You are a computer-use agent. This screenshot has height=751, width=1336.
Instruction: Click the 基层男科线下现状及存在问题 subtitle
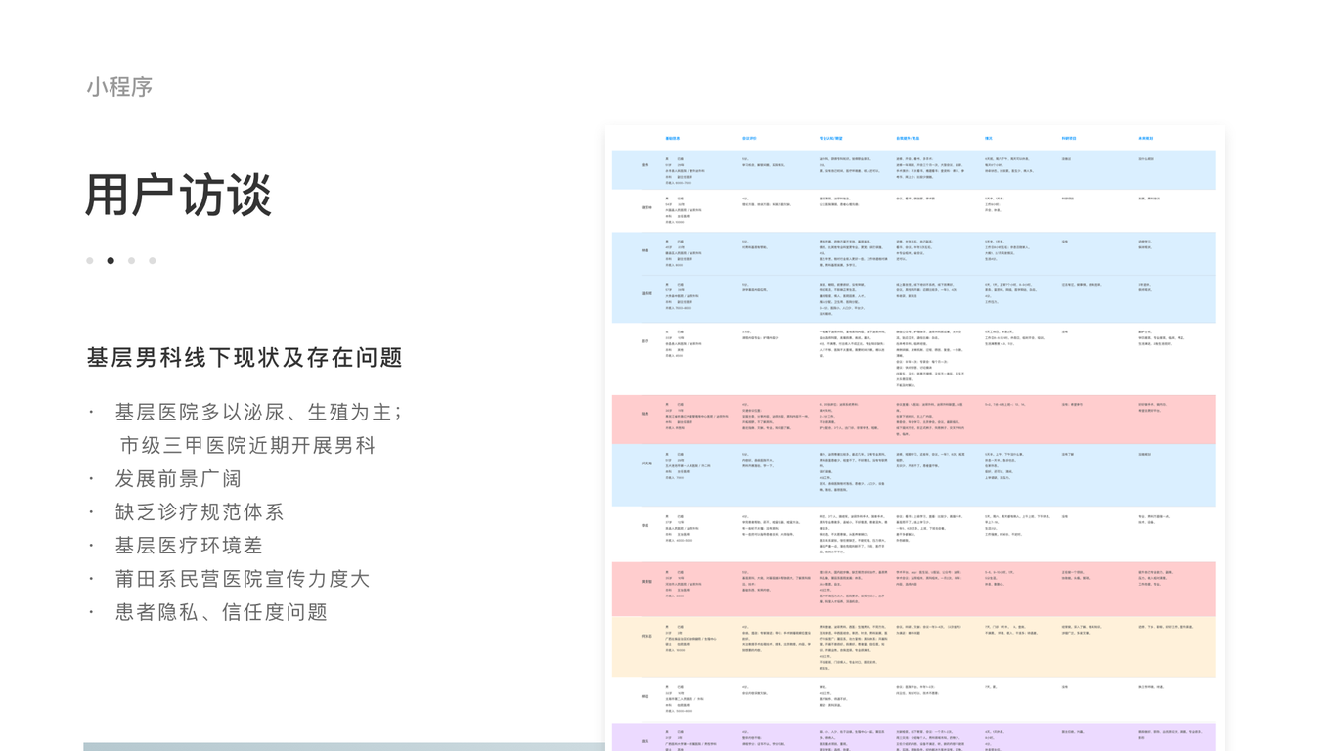(245, 358)
